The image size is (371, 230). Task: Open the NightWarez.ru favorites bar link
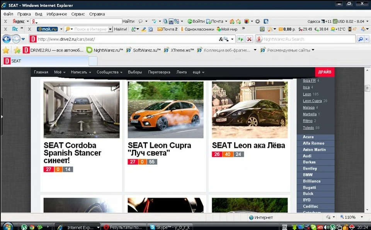click(x=105, y=50)
